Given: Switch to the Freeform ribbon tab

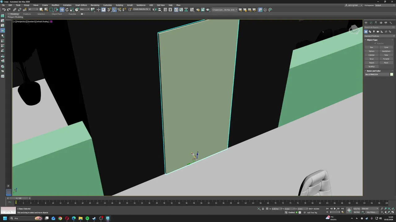Looking at the screenshot, I should coord(27,14).
